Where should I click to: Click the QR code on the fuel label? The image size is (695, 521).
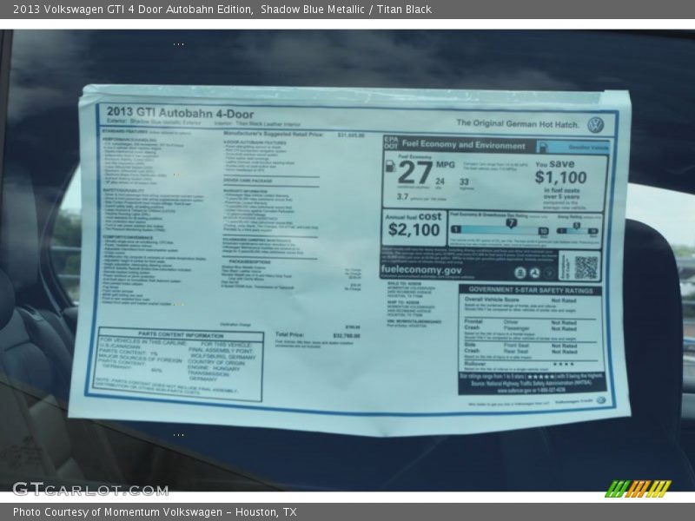tap(586, 267)
